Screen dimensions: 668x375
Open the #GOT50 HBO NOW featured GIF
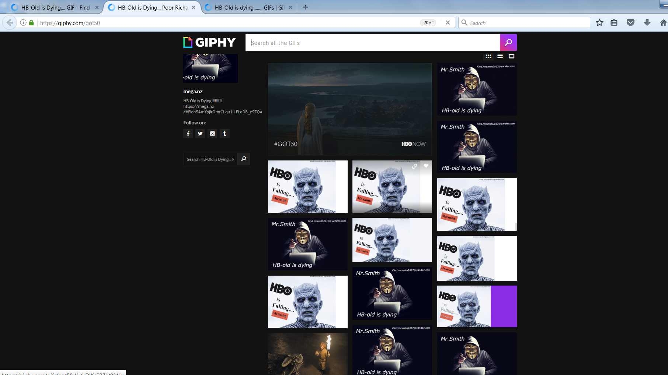[x=350, y=109]
